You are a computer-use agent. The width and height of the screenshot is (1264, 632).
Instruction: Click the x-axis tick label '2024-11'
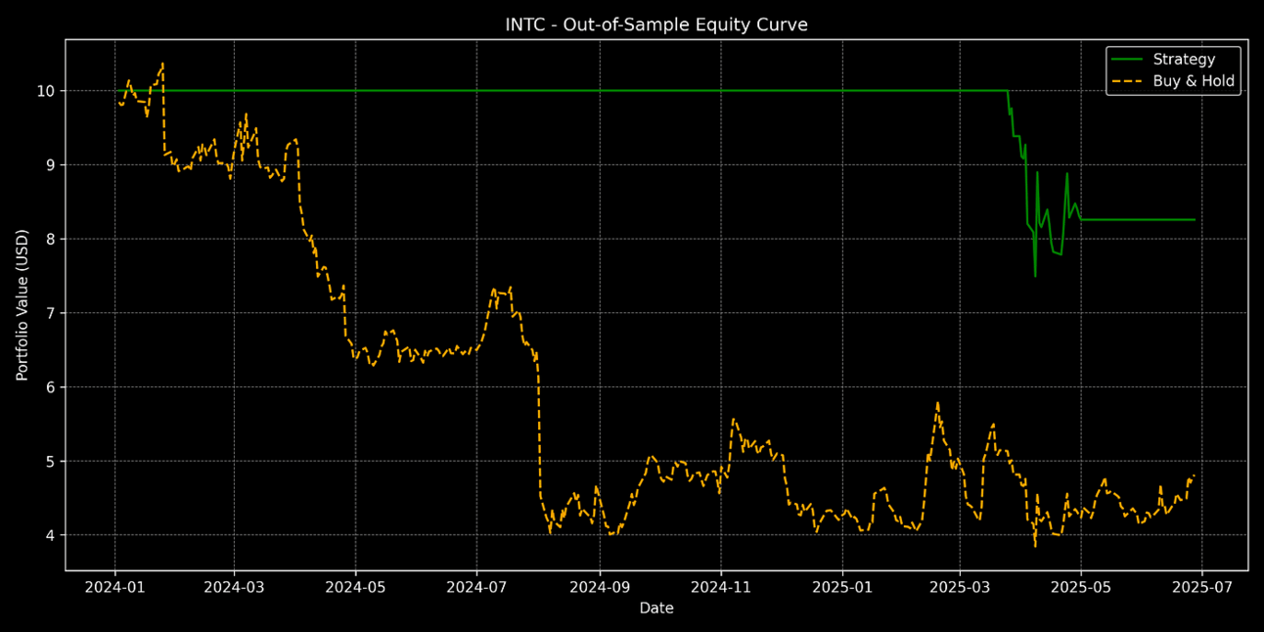pyautogui.click(x=721, y=587)
